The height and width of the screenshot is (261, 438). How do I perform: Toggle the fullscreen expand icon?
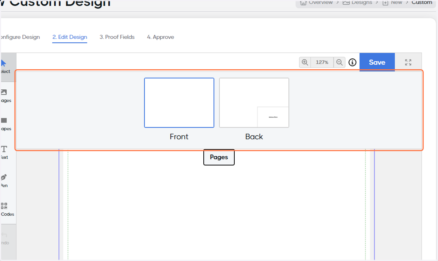coord(408,62)
